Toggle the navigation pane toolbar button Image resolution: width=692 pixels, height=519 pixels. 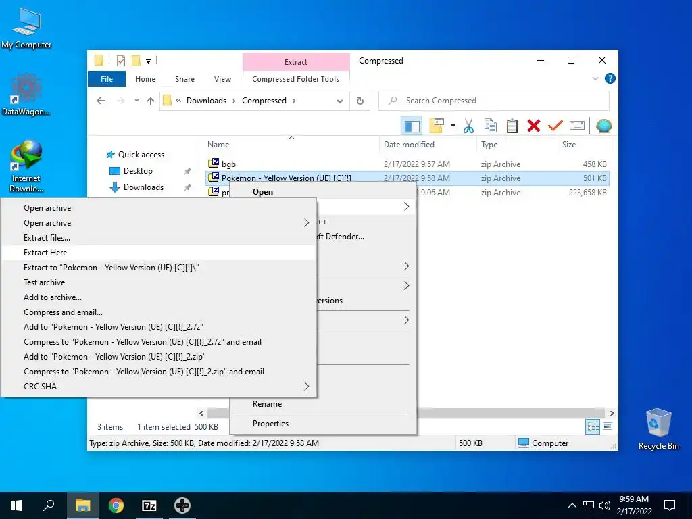point(412,126)
